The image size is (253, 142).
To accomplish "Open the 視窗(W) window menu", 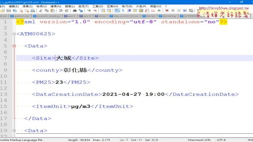I will 155,6.
